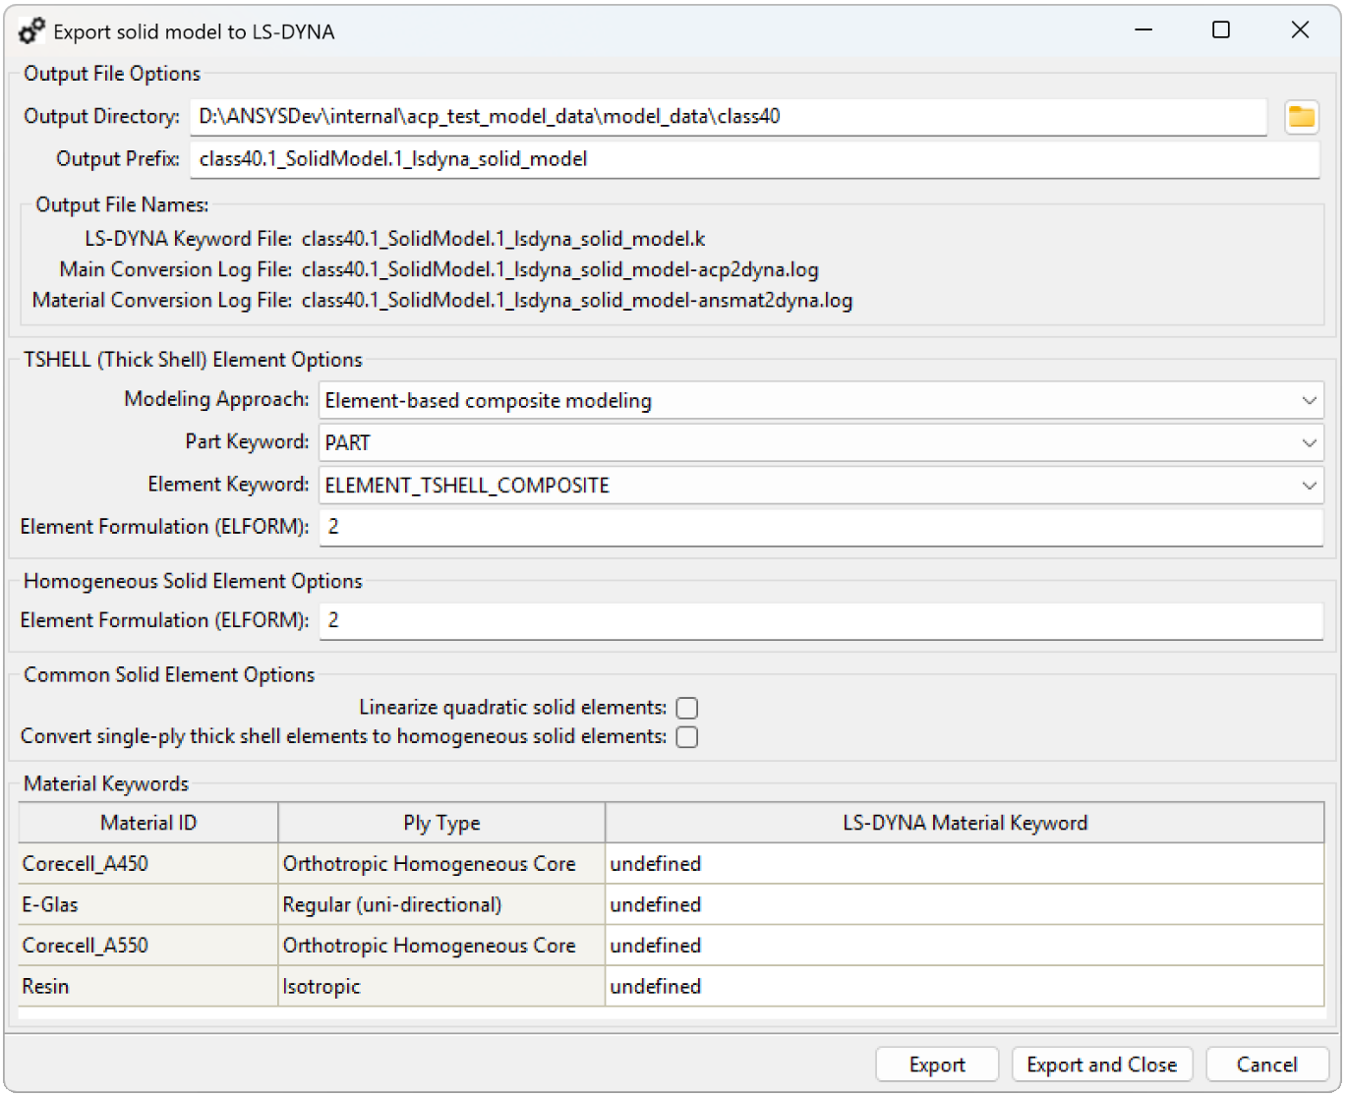
Task: Edit the Output Directory path
Action: [728, 116]
